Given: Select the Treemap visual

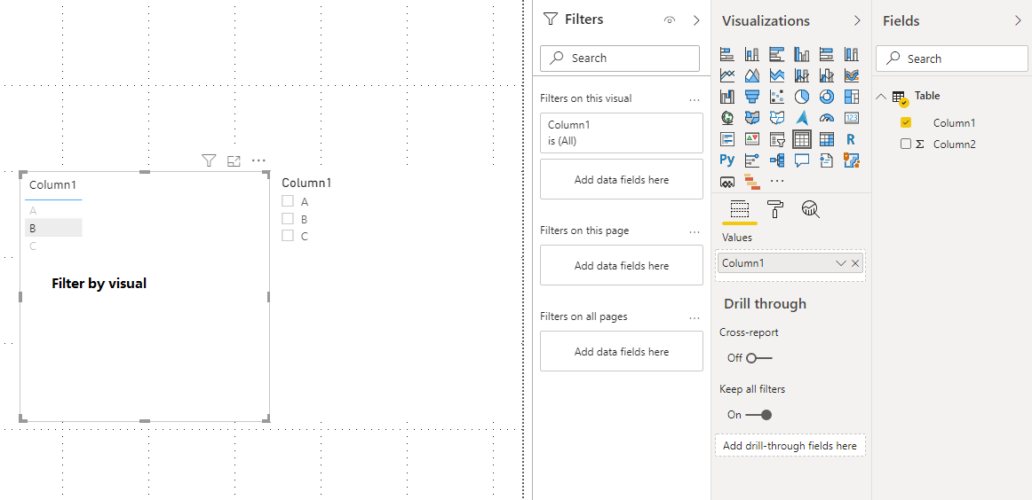Looking at the screenshot, I should click(x=852, y=97).
